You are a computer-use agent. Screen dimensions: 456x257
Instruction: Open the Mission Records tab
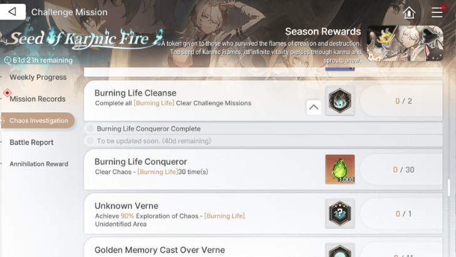tap(38, 99)
